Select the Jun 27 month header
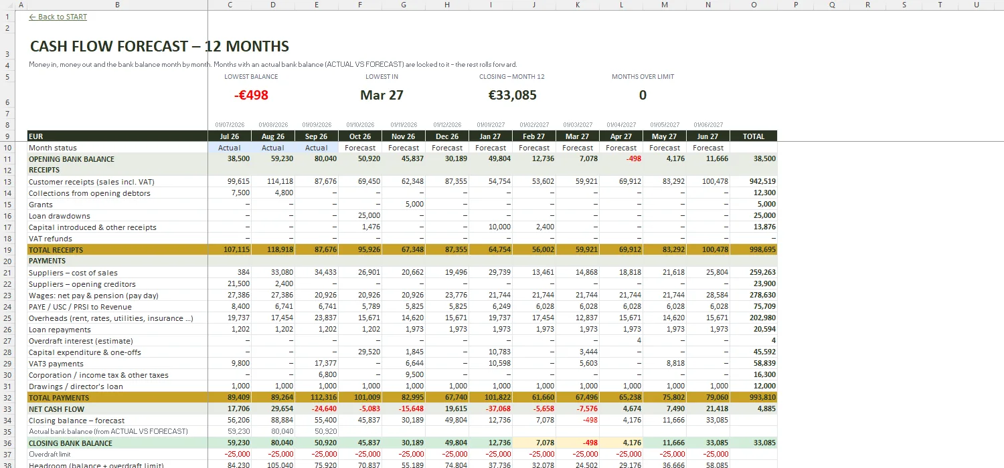Screen dimensions: 1004x468 click(x=708, y=136)
